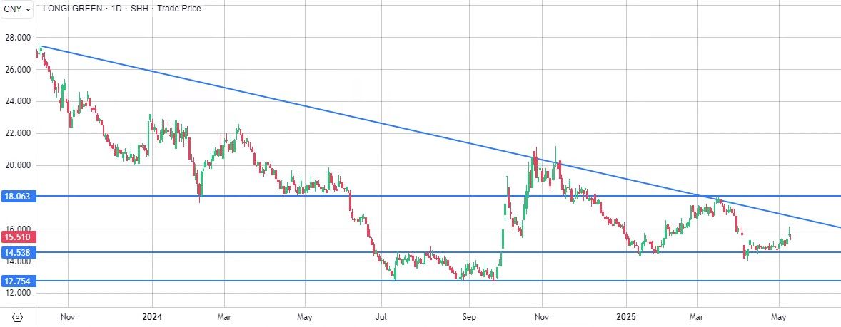Screen dimensions: 841x327
Task: Open the CNY currency dropdown
Action: tap(17, 9)
